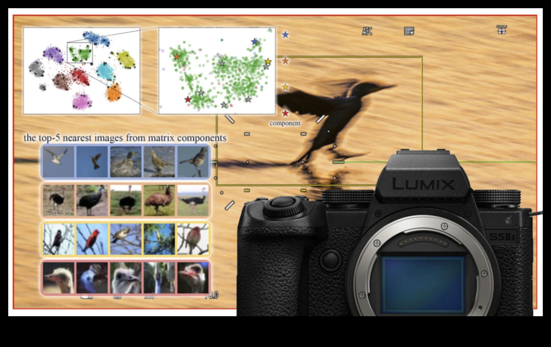Open the metering mode icon at top right
The image size is (551, 347).
pyautogui.click(x=501, y=30)
